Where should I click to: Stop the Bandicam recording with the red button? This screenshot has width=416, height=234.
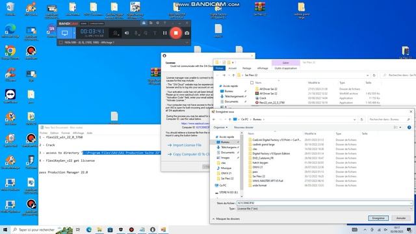click(x=175, y=33)
